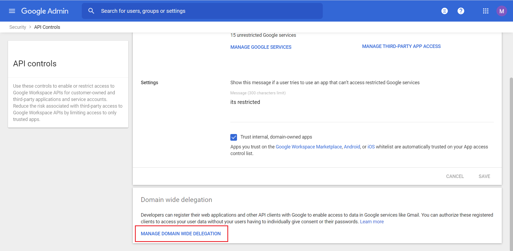
Task: Go to Security in breadcrumb
Action: click(18, 27)
